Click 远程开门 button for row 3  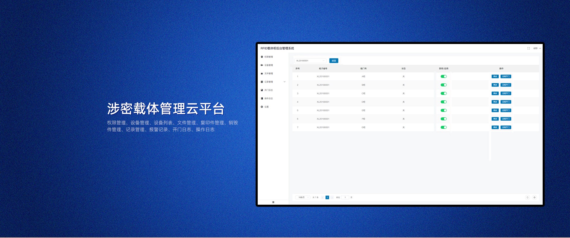click(x=506, y=93)
